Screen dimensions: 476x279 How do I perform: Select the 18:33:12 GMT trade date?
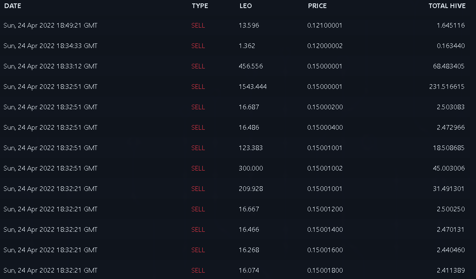point(51,66)
